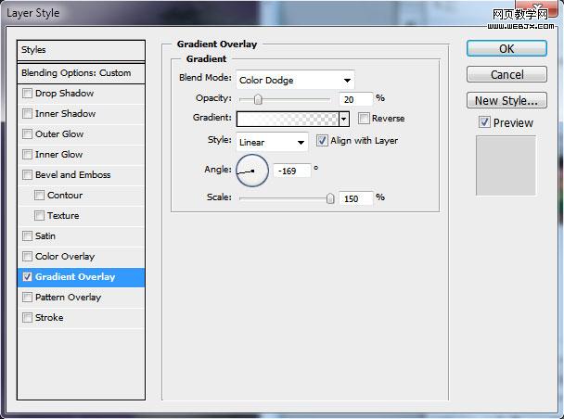Uncheck Align with Layer
Image resolution: width=564 pixels, height=419 pixels.
click(x=323, y=141)
